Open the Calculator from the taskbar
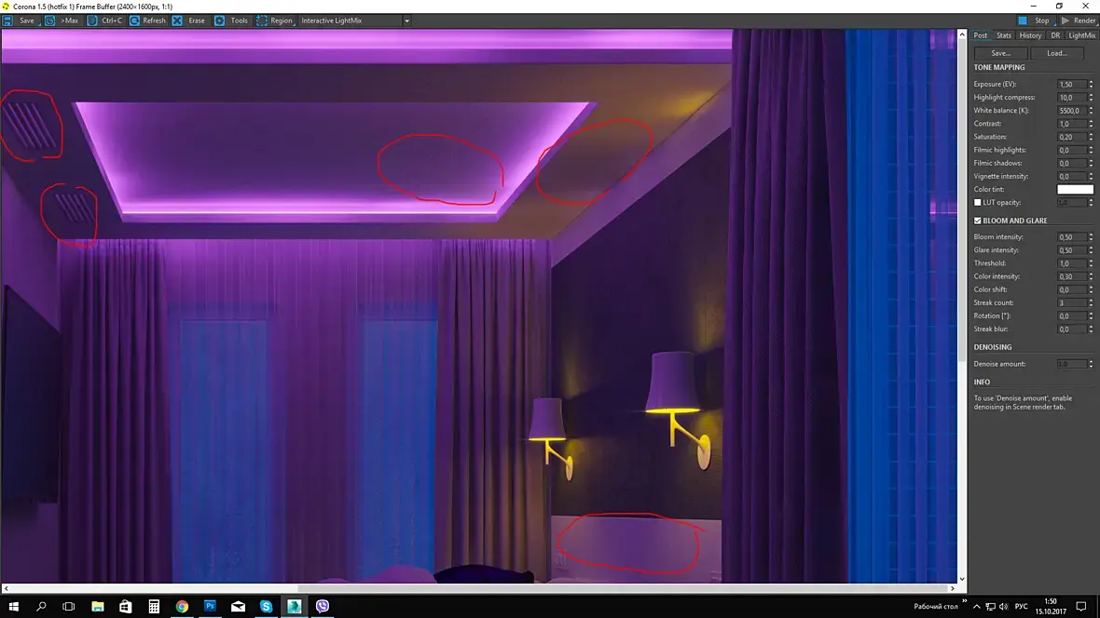The width and height of the screenshot is (1100, 618). pos(154,606)
